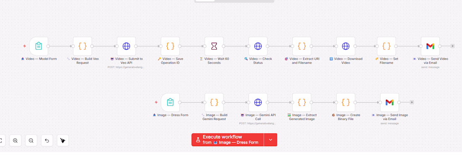The height and width of the screenshot is (155, 462).
Task: Select the Video — Submit to Veo API node
Action: click(126, 46)
